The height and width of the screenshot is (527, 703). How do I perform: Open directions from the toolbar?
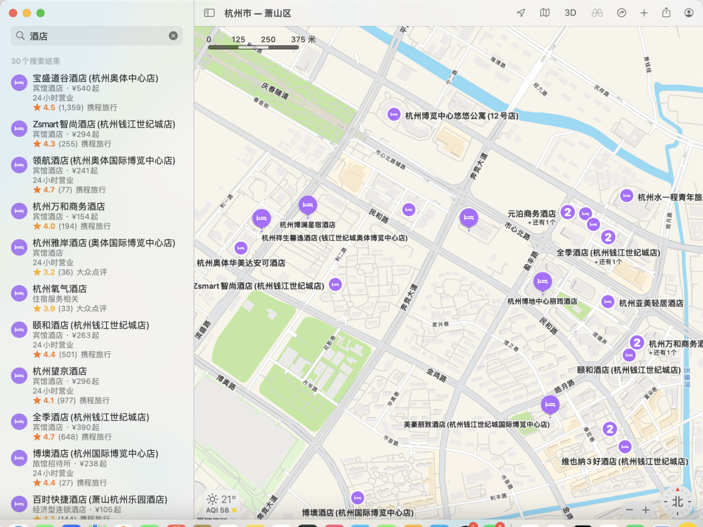pos(622,13)
